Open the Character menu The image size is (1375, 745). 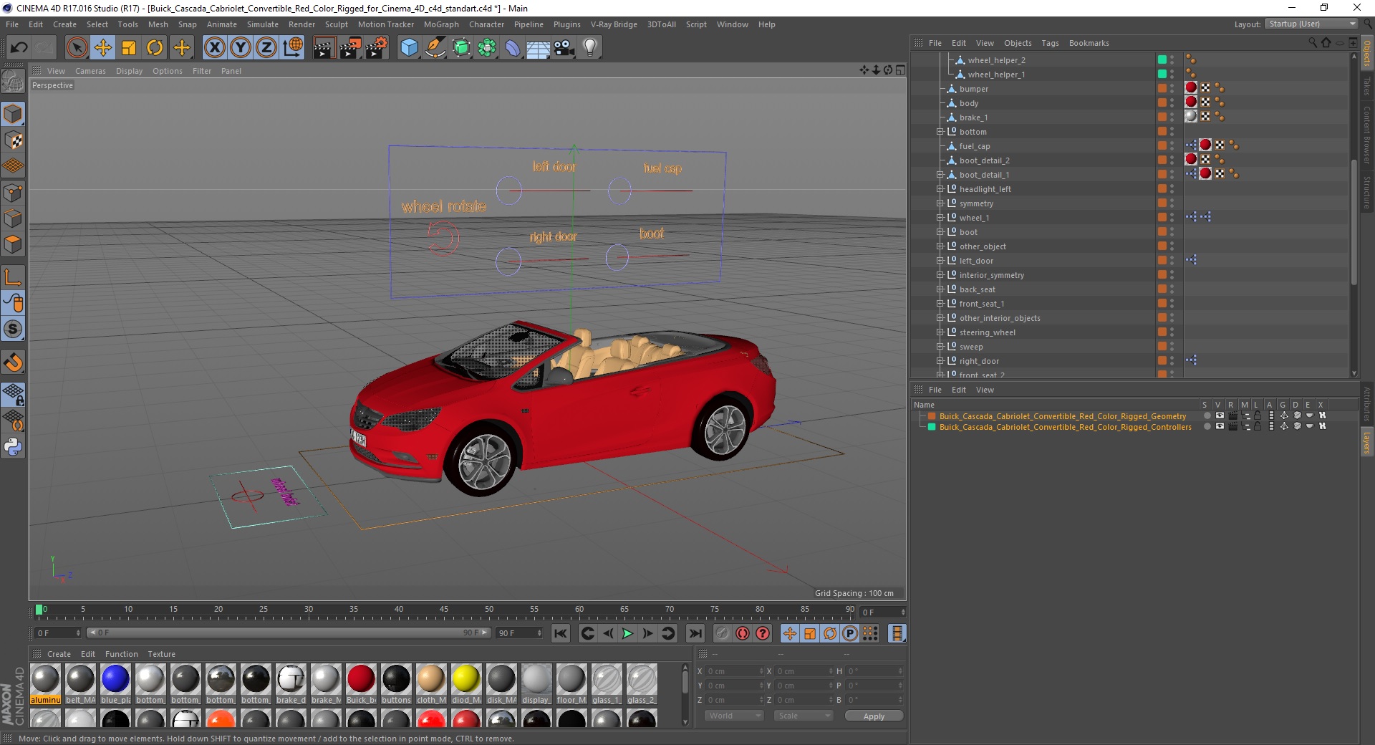[486, 24]
